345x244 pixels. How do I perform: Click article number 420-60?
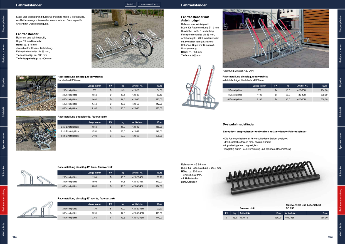pyautogui.click(x=136, y=108)
